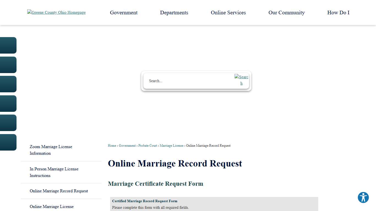The image size is (376, 211).
Task: Click the Home breadcrumb link
Action: [112, 146]
